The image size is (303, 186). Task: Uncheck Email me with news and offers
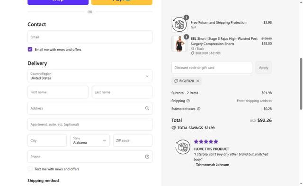point(30,49)
